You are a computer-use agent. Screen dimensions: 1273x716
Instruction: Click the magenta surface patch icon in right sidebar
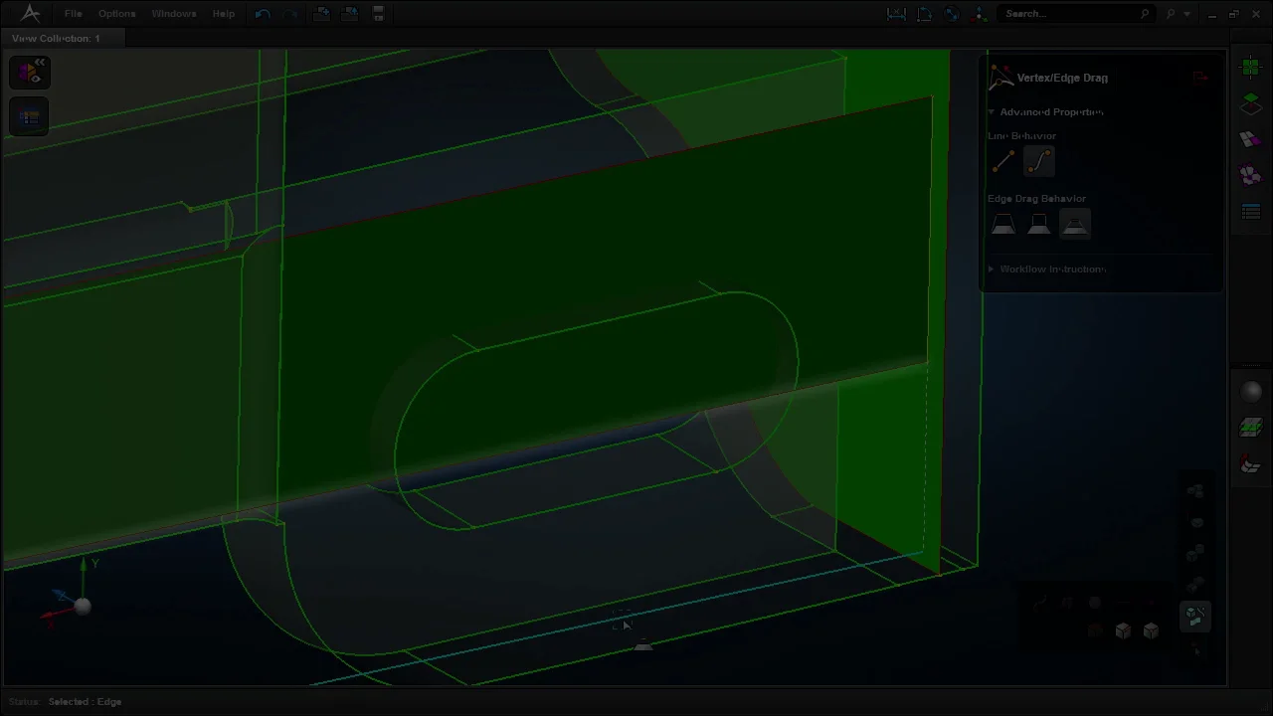click(1251, 139)
